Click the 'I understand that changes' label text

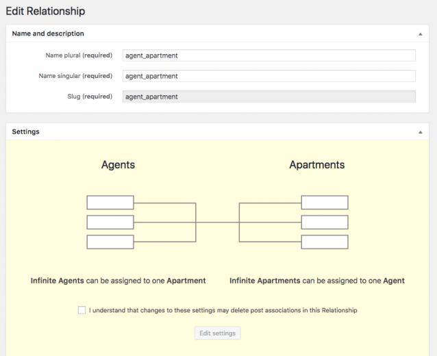pyautogui.click(x=223, y=310)
